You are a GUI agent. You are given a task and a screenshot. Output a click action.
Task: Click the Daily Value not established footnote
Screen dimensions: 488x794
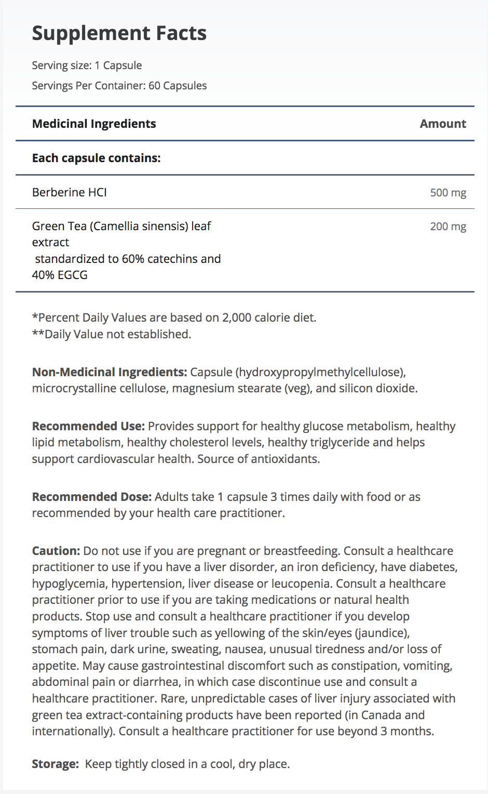click(x=112, y=334)
